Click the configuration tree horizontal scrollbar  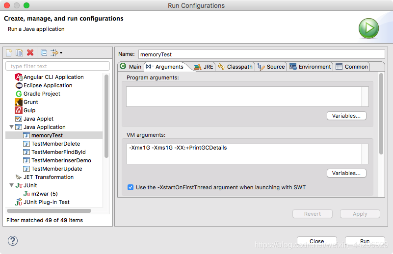[x=49, y=211]
